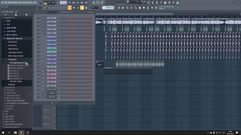Click the step edit arrow icon

(x=74, y=7)
